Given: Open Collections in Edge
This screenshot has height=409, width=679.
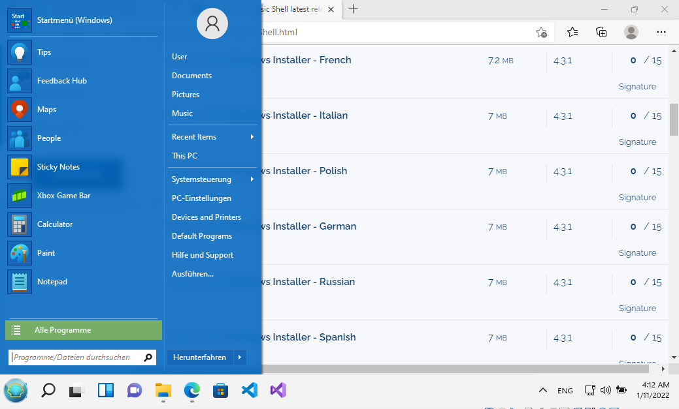Looking at the screenshot, I should pos(601,32).
